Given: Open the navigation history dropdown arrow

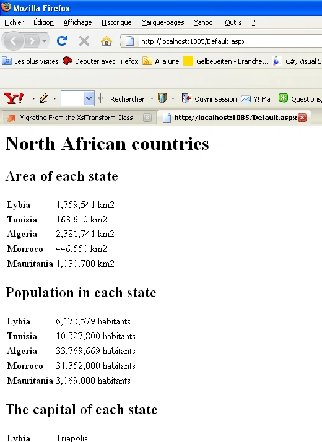Looking at the screenshot, I should (x=44, y=41).
